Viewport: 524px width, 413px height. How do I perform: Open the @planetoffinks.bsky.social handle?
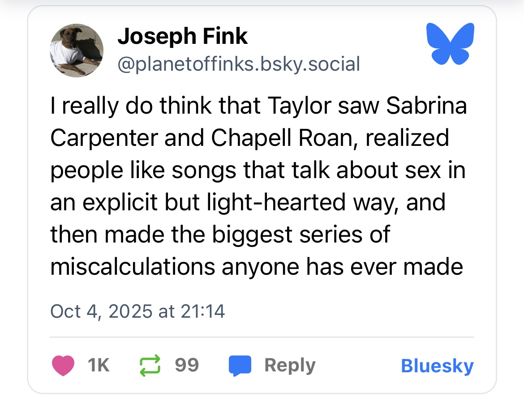coord(238,64)
